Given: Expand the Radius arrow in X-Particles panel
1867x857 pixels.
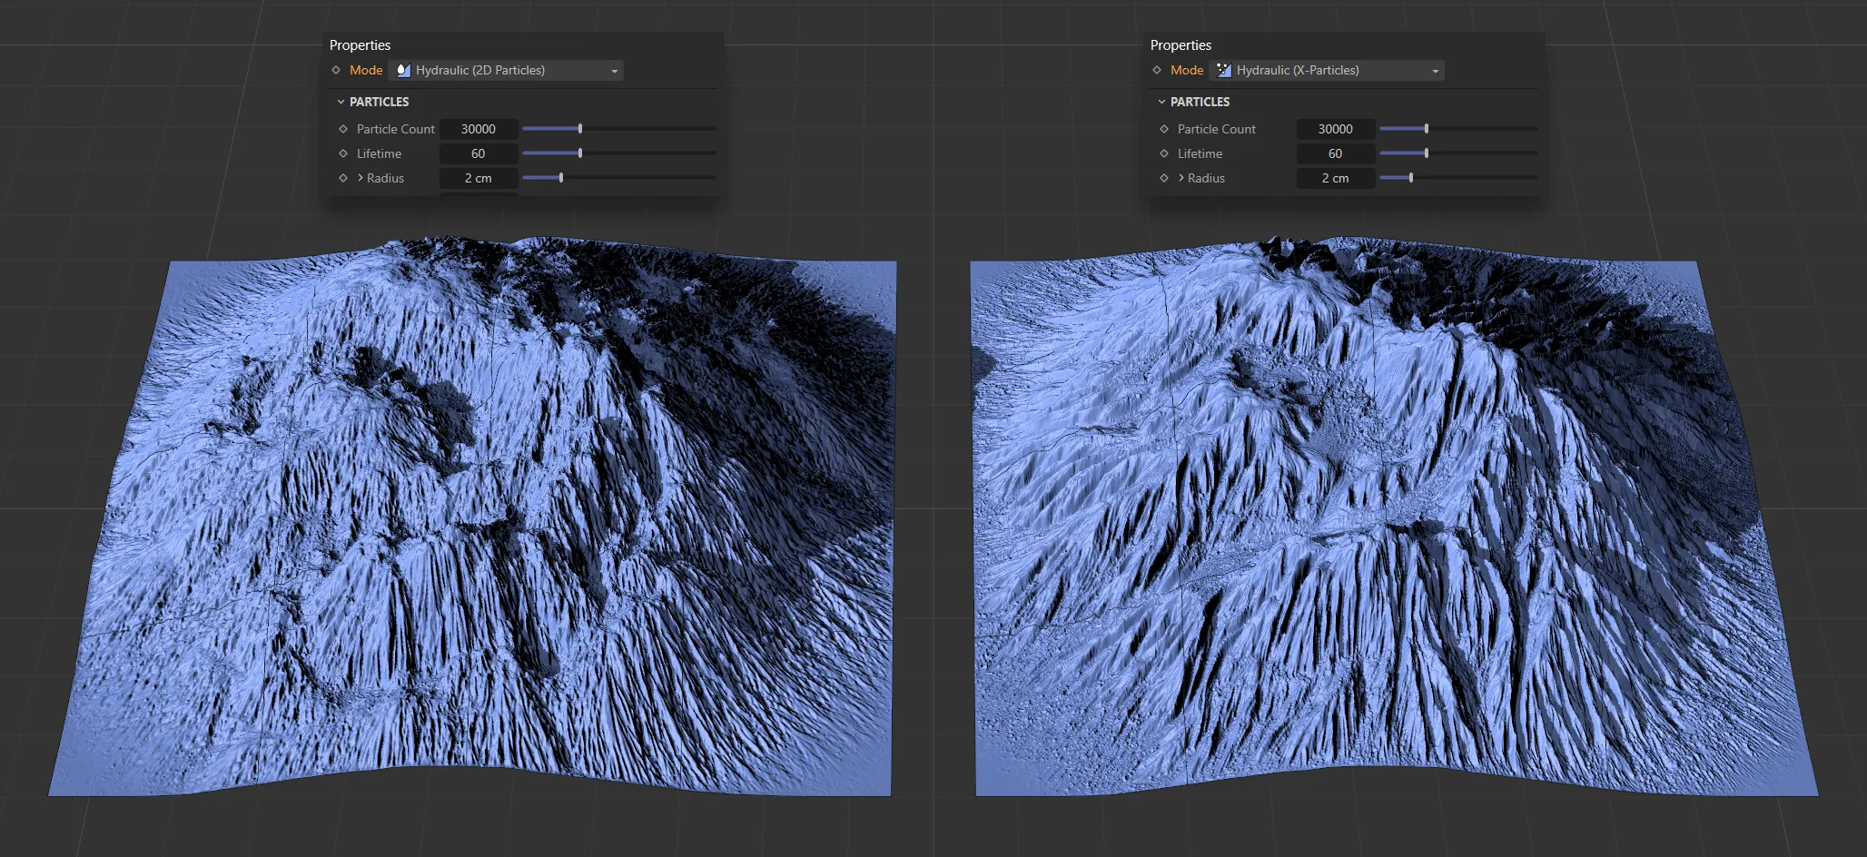Looking at the screenshot, I should [x=1181, y=178].
